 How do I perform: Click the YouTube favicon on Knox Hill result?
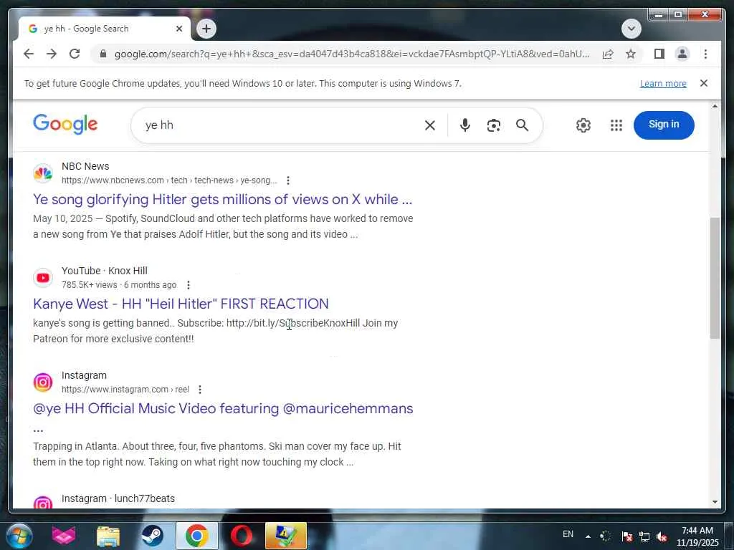42,278
